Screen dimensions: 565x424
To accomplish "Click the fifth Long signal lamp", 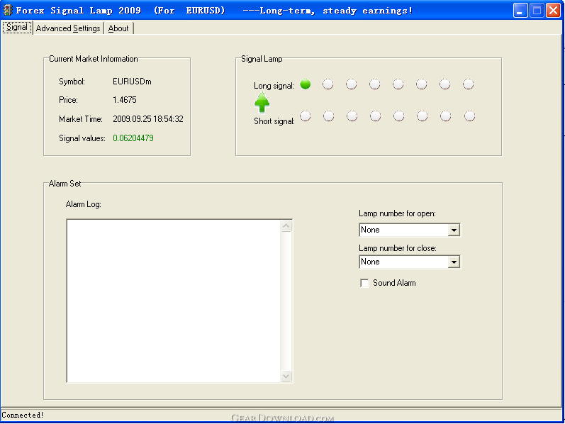I will (398, 84).
